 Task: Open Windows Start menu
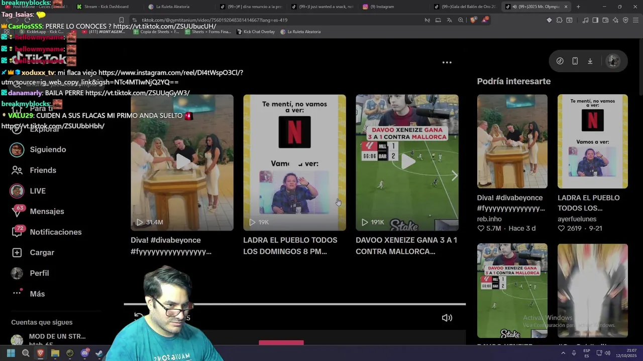tap(11, 353)
